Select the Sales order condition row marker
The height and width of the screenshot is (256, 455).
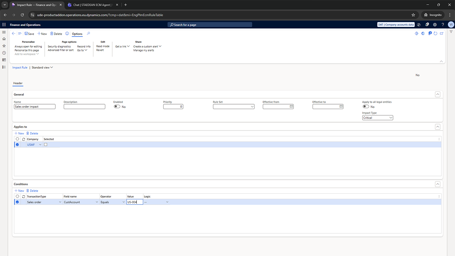(17, 202)
